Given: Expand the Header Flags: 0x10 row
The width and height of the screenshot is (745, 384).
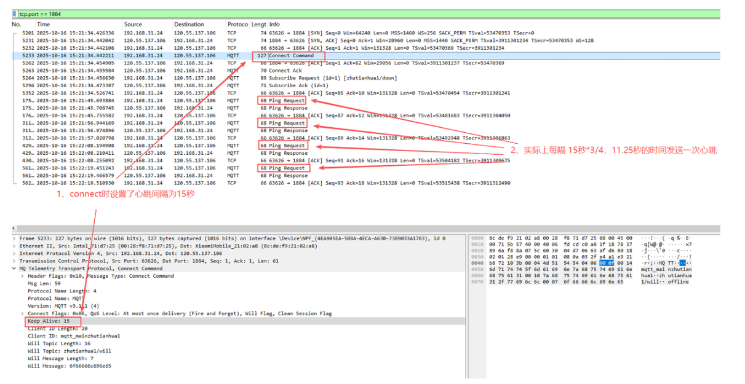Looking at the screenshot, I should coord(22,276).
